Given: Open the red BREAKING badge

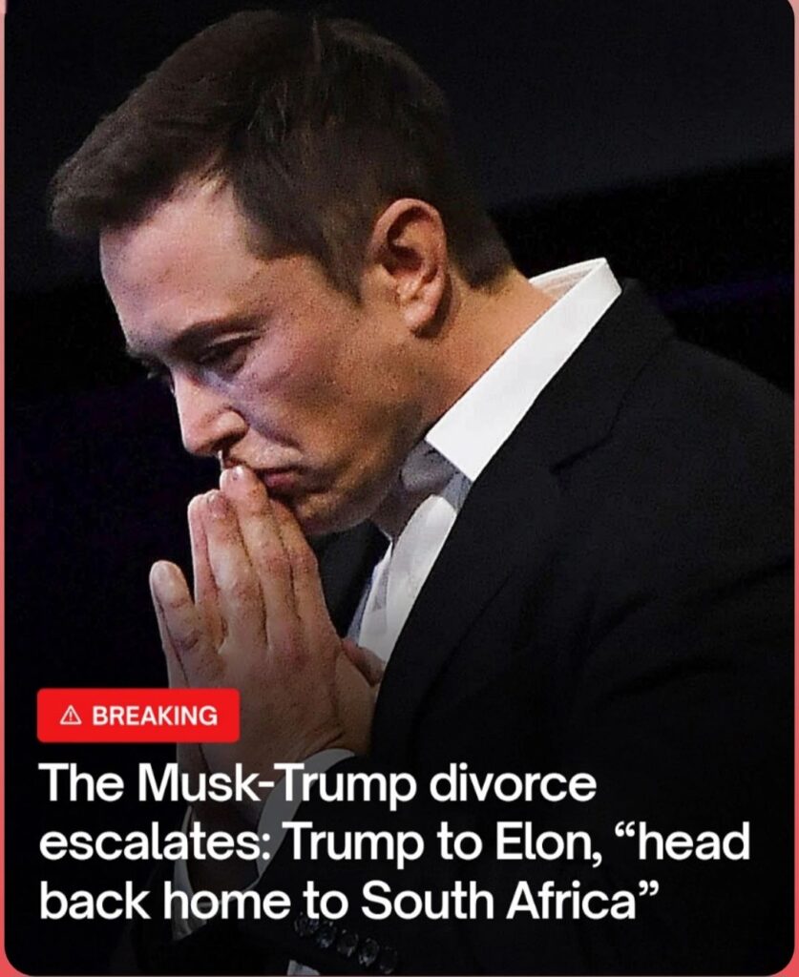Looking at the screenshot, I should pyautogui.click(x=138, y=716).
